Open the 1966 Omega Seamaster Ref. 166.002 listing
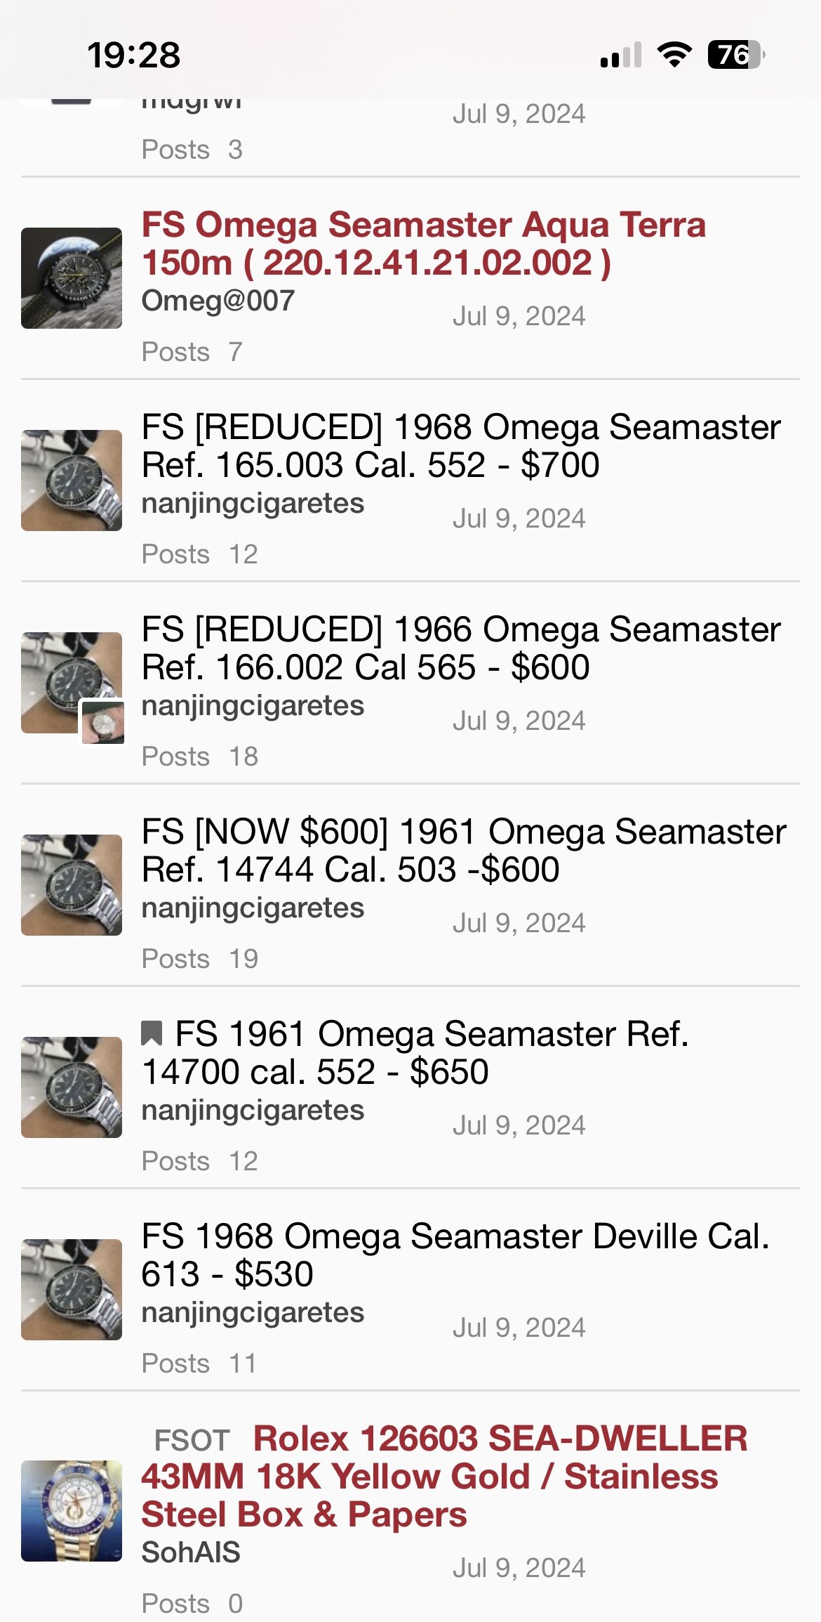The height and width of the screenshot is (1622, 821). pos(460,648)
